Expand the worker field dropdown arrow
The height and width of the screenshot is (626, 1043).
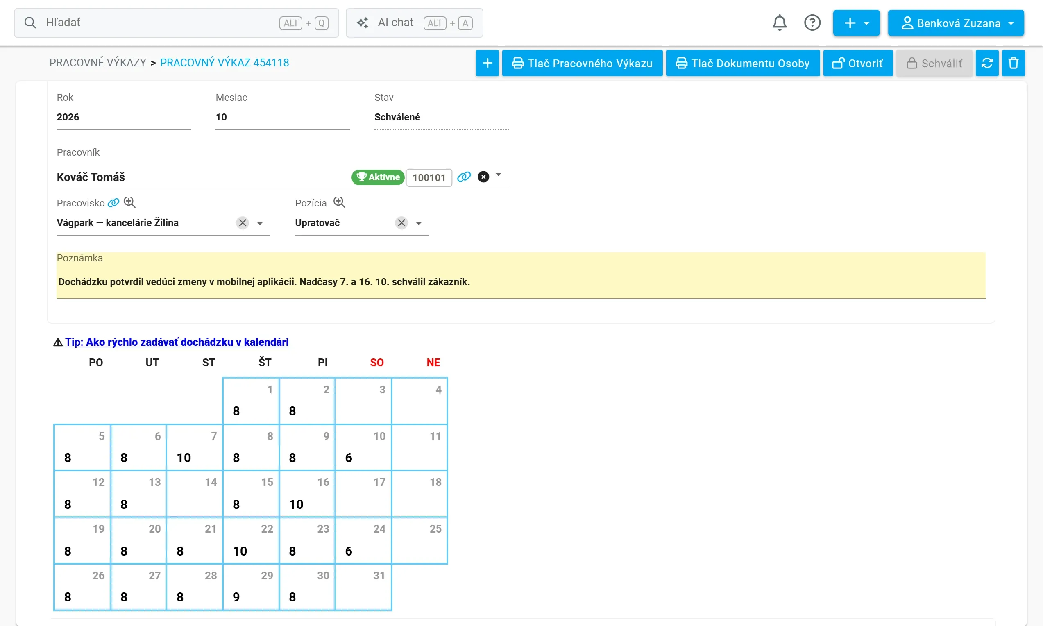[498, 174]
